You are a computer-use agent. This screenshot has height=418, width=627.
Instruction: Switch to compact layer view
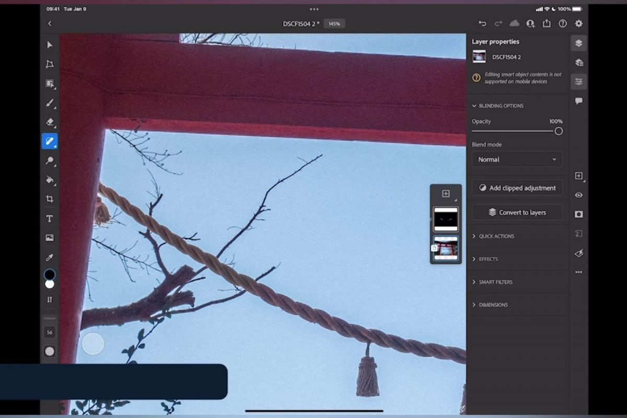[578, 43]
